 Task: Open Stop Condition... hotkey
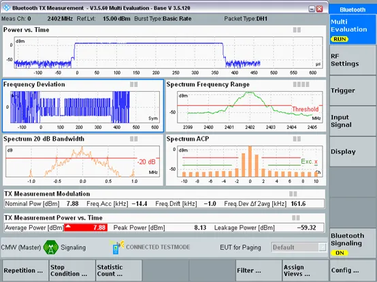[72, 270]
